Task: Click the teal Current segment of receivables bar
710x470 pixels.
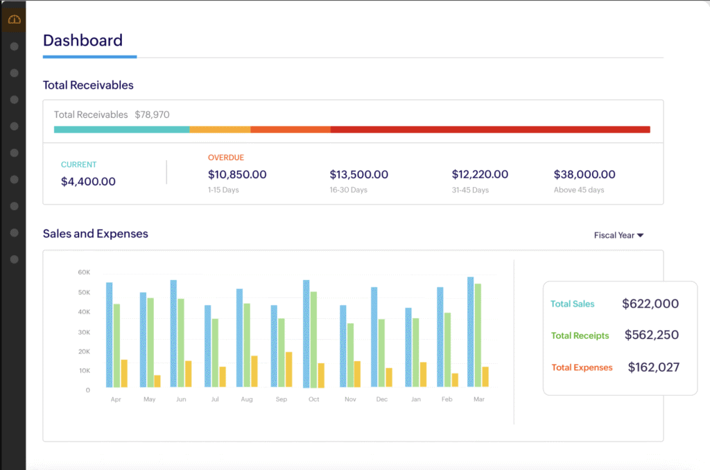Action: point(121,130)
